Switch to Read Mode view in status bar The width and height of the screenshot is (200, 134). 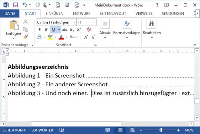108,130
